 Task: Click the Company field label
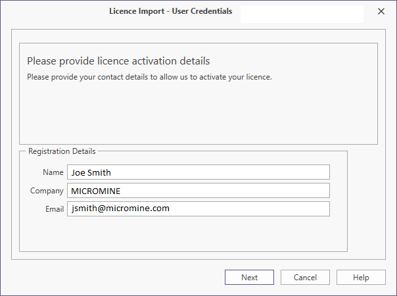[x=47, y=191]
